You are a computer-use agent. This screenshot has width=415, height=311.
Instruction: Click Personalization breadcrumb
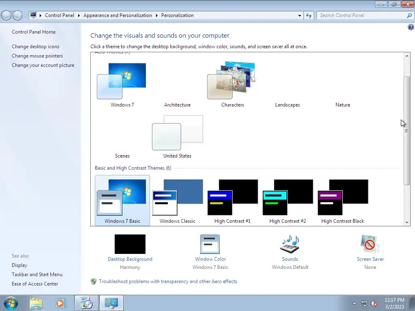pos(178,15)
